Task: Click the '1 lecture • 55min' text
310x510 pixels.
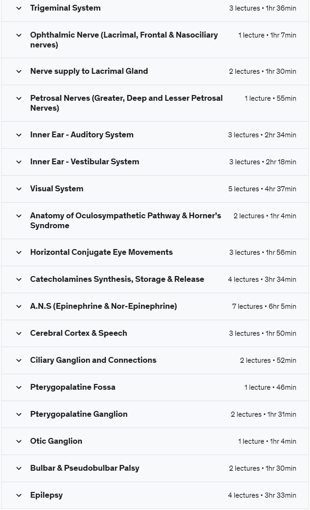Action: [x=270, y=98]
